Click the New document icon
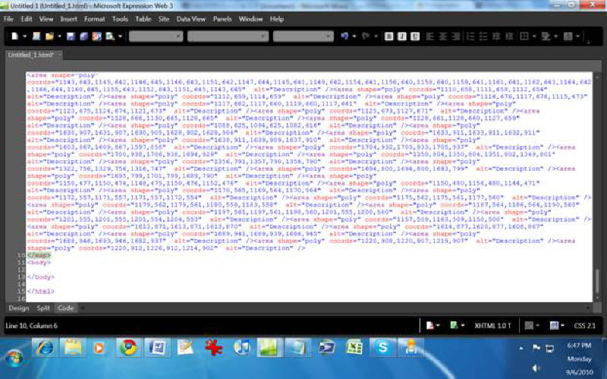Screen dimensions: 607x379 click(14, 36)
